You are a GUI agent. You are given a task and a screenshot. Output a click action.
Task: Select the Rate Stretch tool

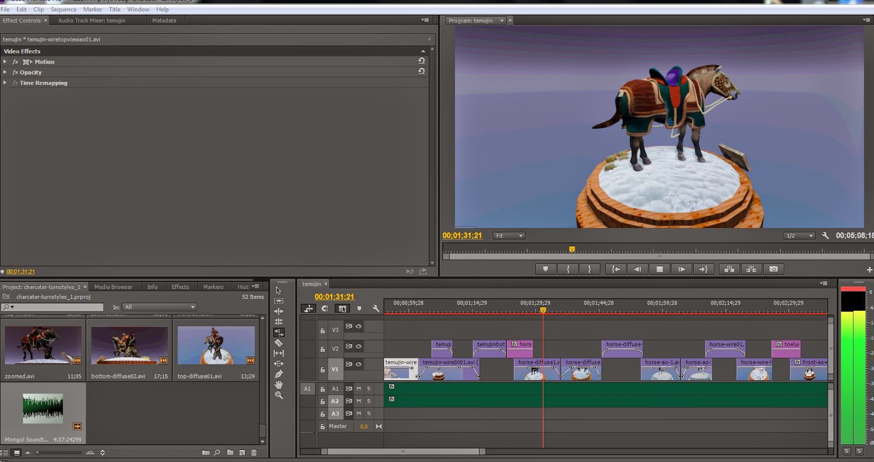coord(279,332)
